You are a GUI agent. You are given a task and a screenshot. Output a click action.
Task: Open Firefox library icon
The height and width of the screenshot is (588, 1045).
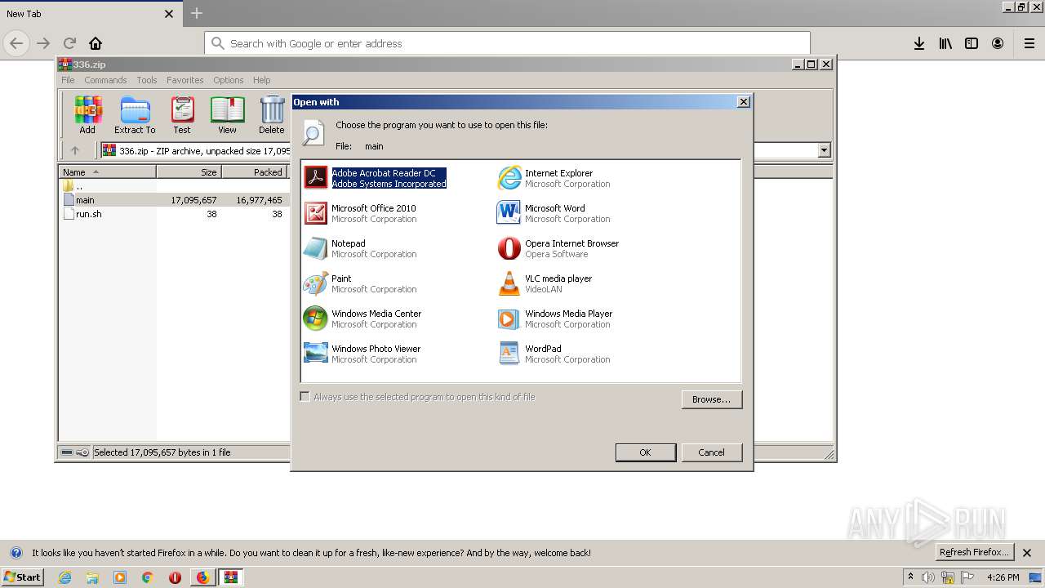[x=945, y=43]
